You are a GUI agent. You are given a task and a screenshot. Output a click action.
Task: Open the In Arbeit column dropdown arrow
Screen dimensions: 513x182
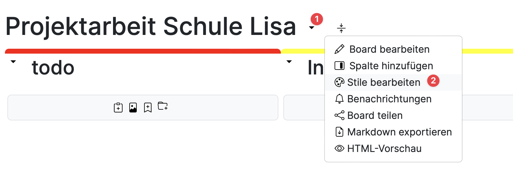click(289, 62)
